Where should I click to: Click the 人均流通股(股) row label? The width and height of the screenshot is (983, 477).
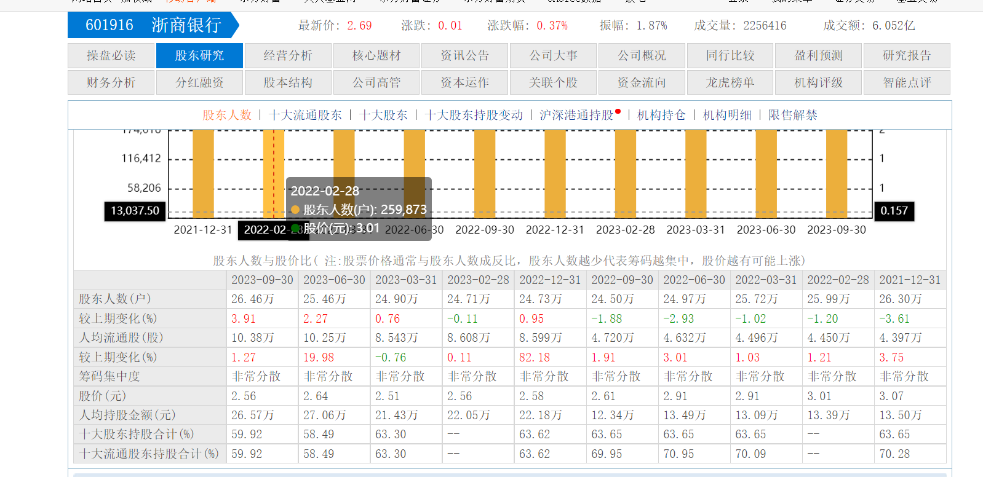pyautogui.click(x=121, y=337)
